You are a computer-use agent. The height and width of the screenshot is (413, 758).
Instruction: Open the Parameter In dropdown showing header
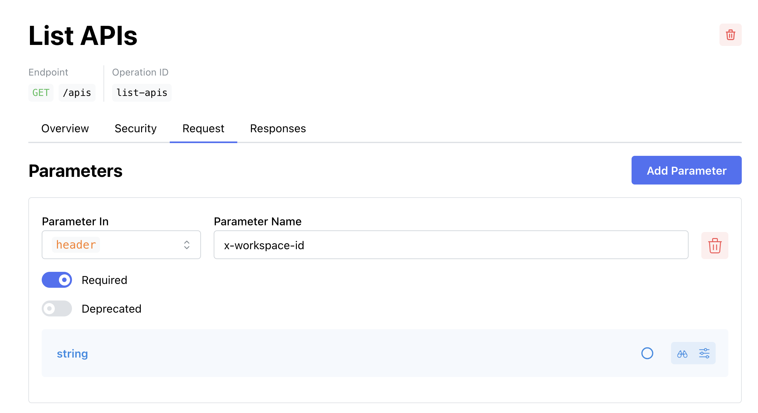tap(121, 245)
